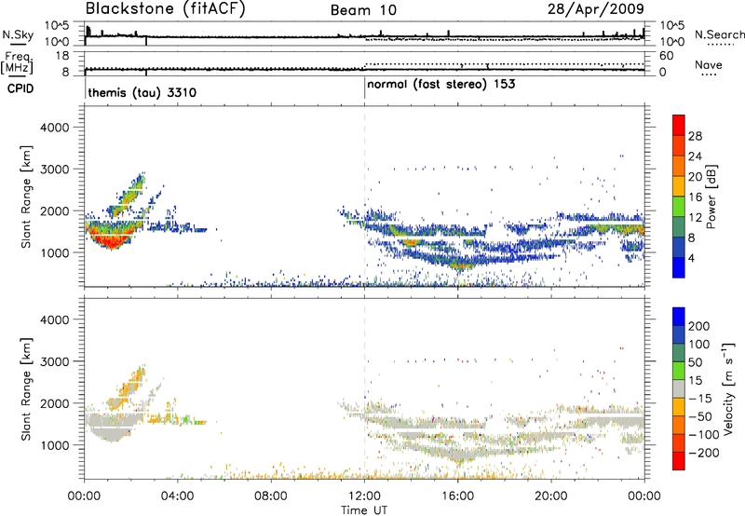Click the '04:00' time axis tick label
The height and width of the screenshot is (516, 745).
[177, 496]
